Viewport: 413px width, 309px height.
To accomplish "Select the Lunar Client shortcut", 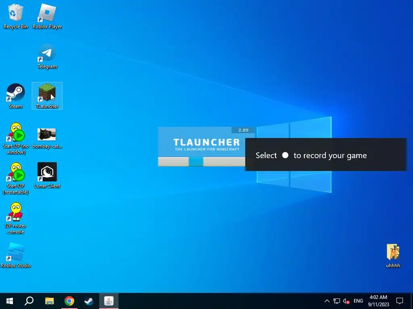I will click(x=47, y=175).
